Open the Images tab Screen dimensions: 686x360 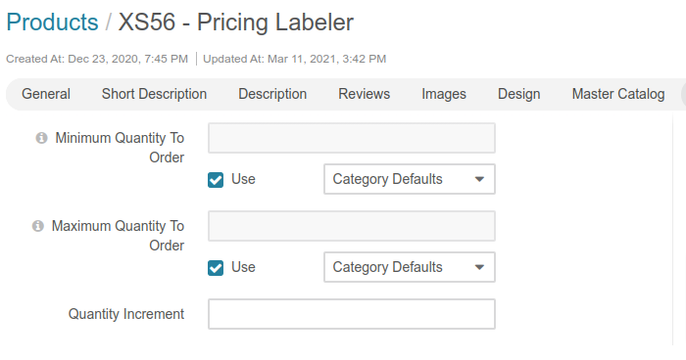point(444,94)
